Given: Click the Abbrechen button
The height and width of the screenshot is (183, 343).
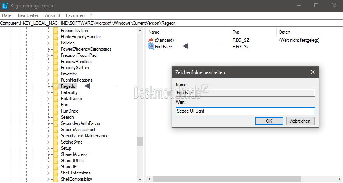Looking at the screenshot, I should pyautogui.click(x=300, y=121).
